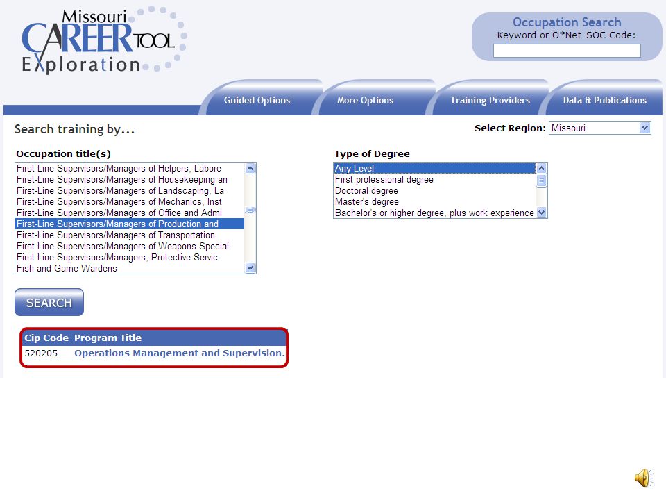Open the Training Providers tab

490,100
